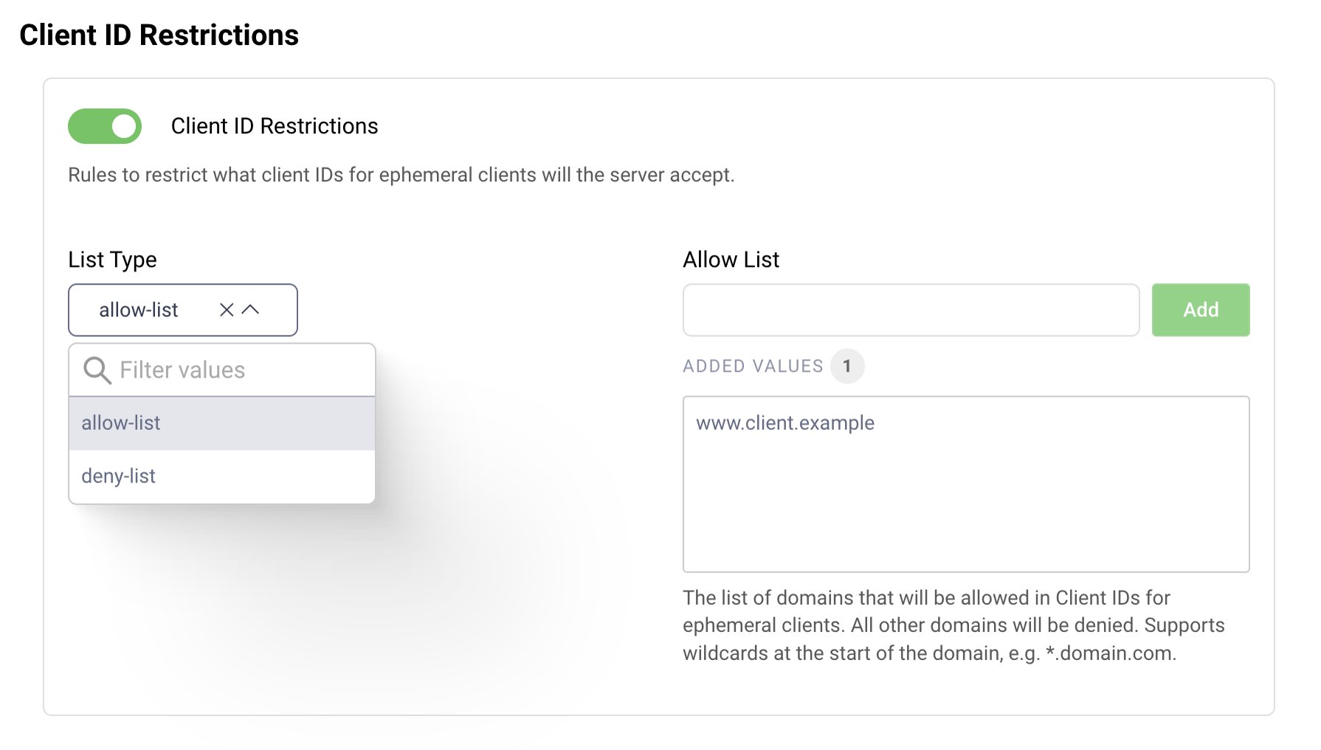
Task: Click inside the Filter values search box
Action: click(207, 369)
